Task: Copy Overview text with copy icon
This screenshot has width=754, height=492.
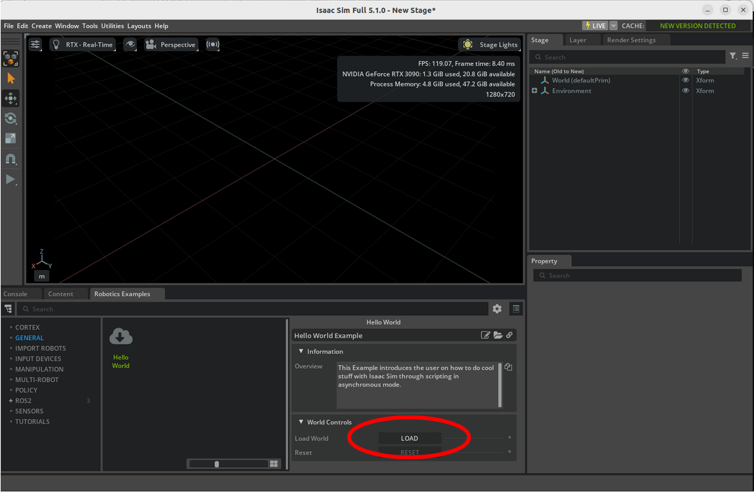Action: pyautogui.click(x=508, y=367)
